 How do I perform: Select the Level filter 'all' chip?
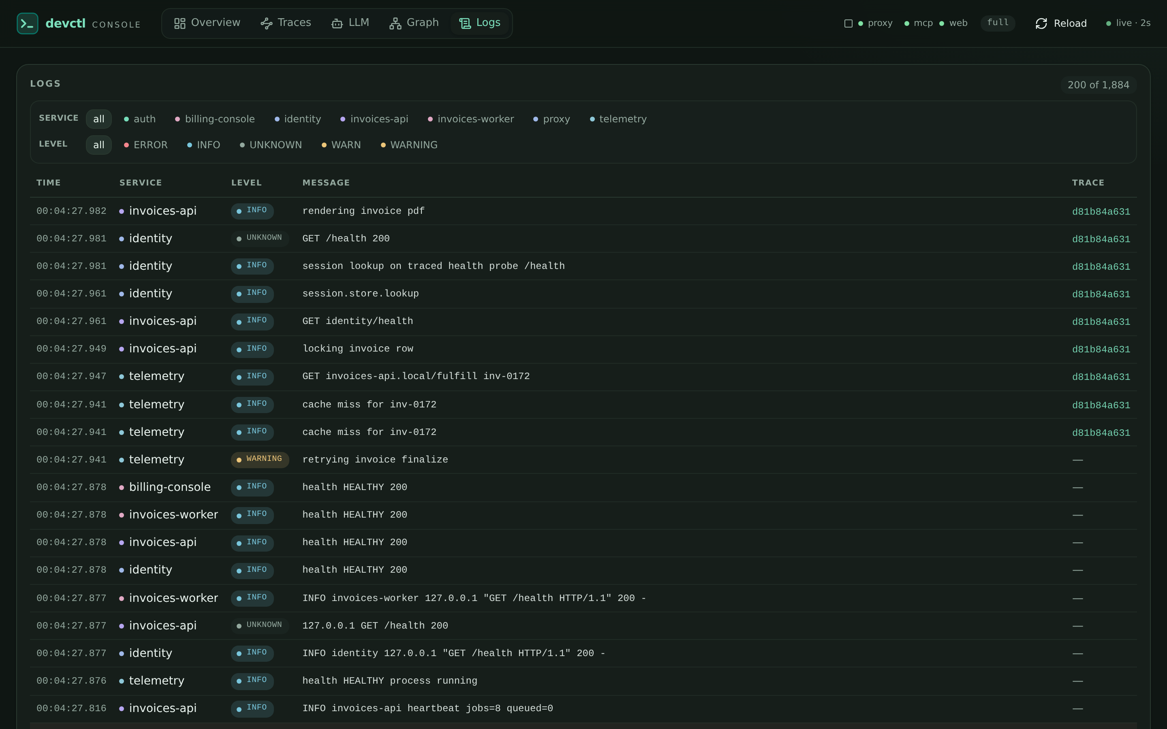click(99, 145)
